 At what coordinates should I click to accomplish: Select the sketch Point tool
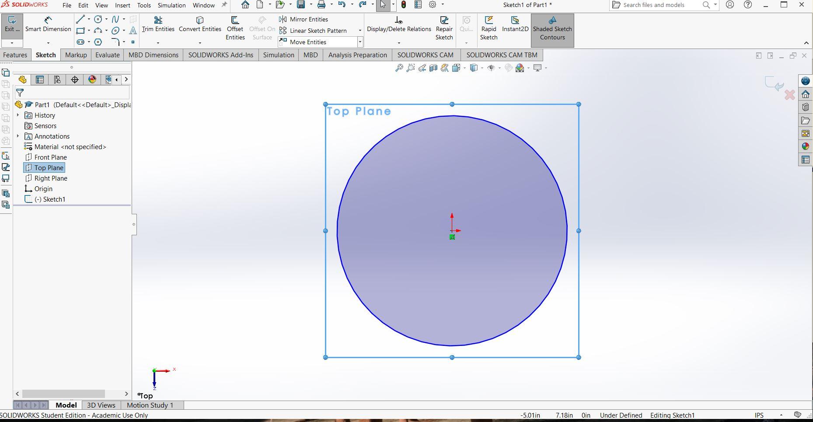pos(133,42)
